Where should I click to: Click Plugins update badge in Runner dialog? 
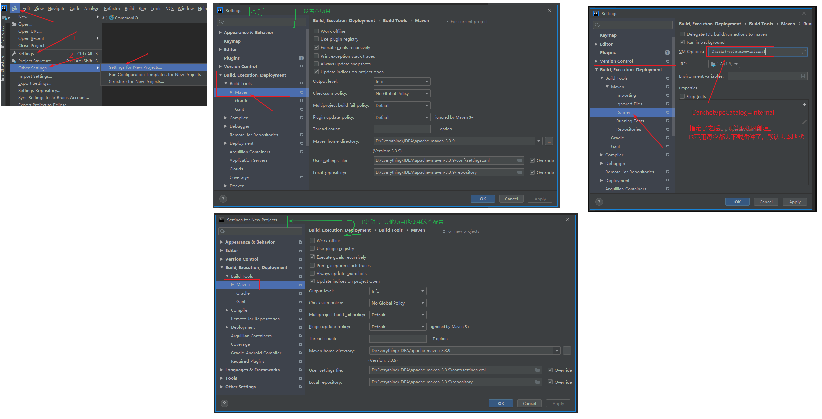click(x=667, y=52)
